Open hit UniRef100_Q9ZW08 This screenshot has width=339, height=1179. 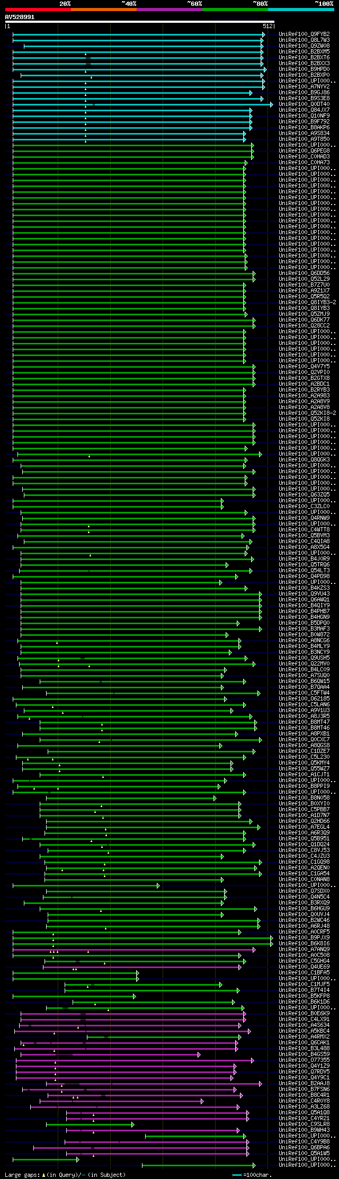[x=304, y=46]
